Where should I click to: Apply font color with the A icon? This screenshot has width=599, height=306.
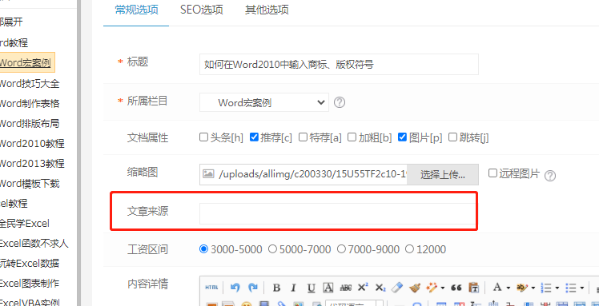497,288
